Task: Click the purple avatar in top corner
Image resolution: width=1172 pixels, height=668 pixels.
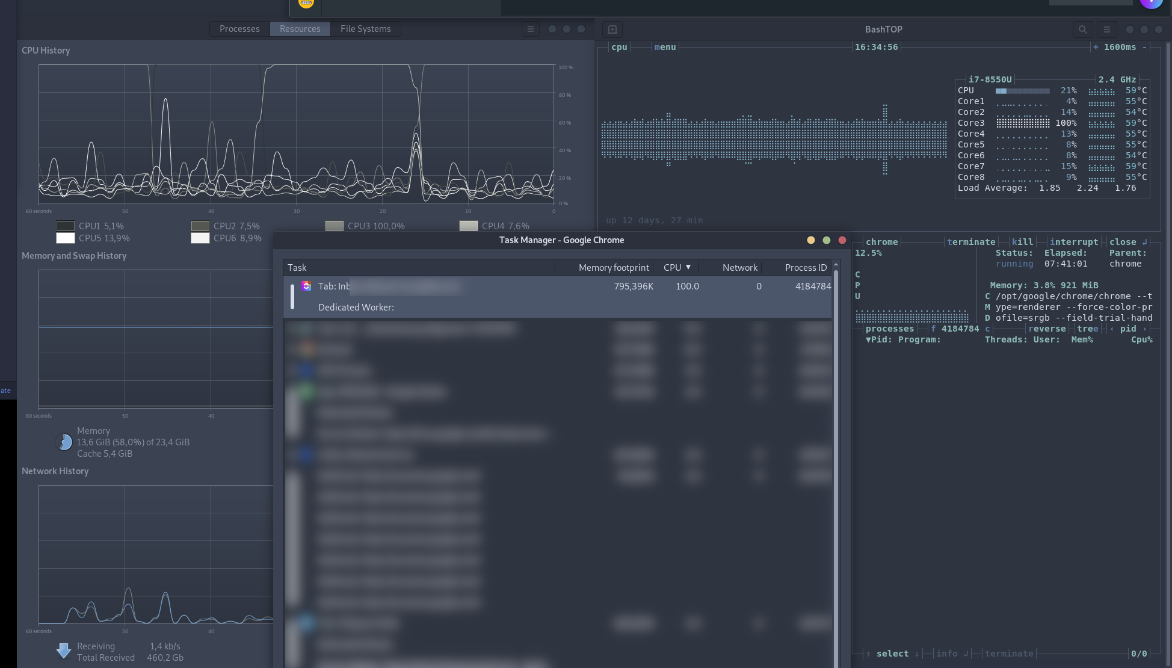Action: [1151, 3]
